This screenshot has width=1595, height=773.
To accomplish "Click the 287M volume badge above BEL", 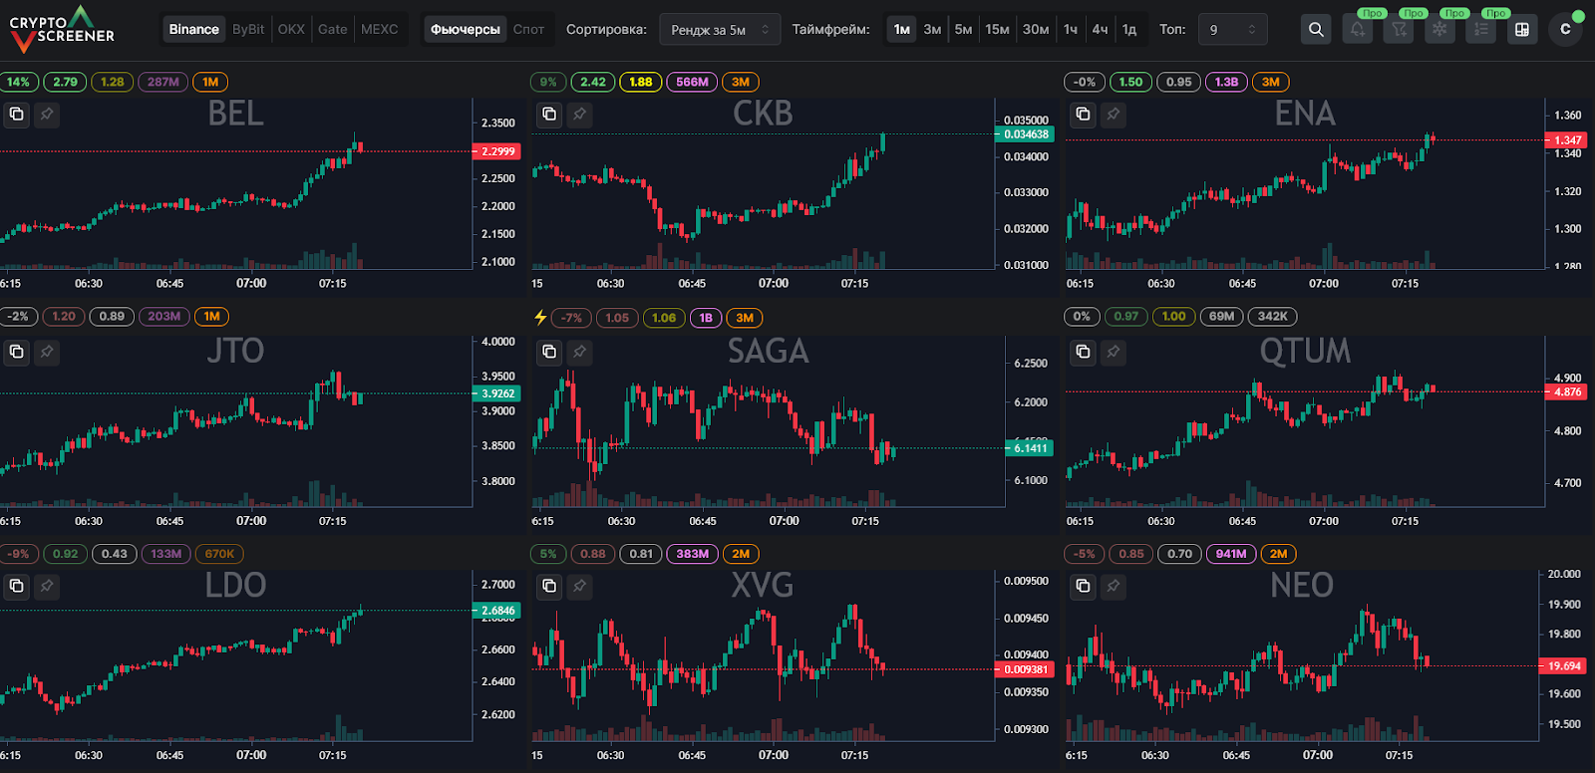I will tap(163, 82).
